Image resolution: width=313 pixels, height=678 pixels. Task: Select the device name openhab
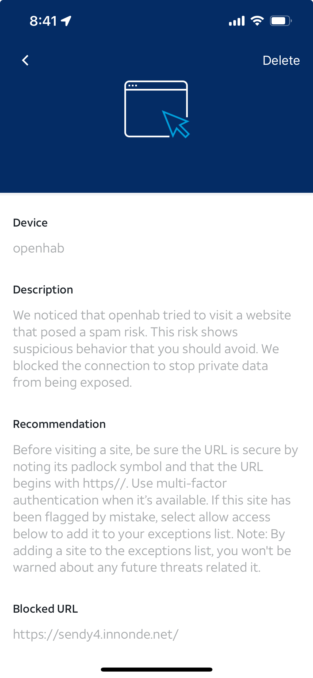[39, 248]
